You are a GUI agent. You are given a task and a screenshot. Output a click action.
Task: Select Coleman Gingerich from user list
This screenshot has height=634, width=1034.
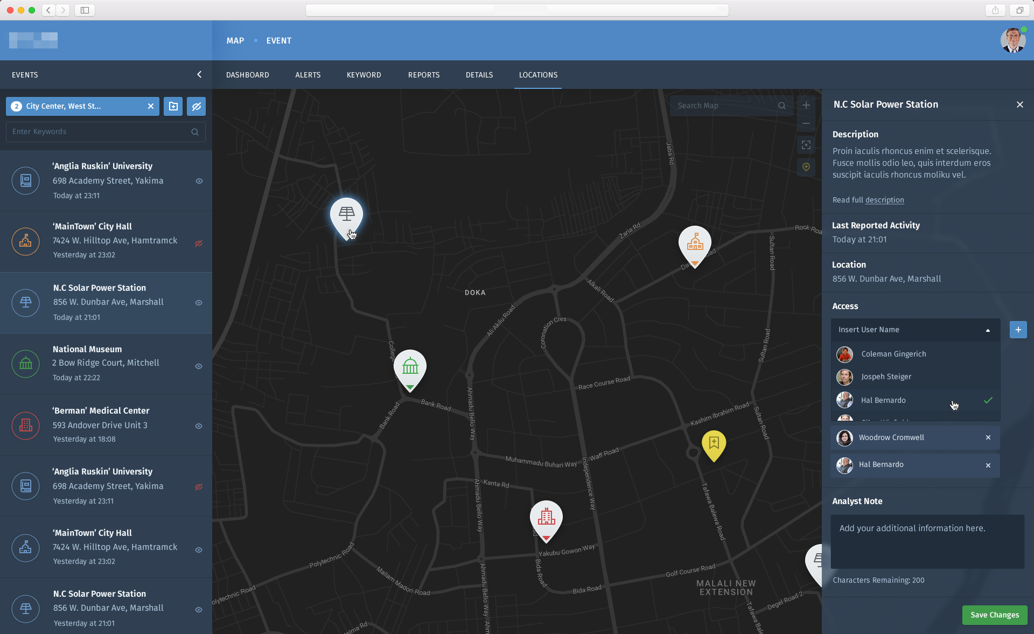(x=915, y=354)
